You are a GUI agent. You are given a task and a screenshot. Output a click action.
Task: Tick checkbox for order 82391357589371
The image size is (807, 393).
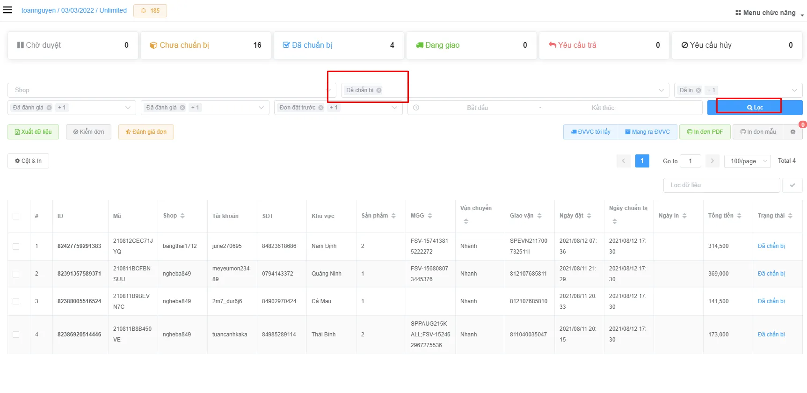(x=16, y=274)
